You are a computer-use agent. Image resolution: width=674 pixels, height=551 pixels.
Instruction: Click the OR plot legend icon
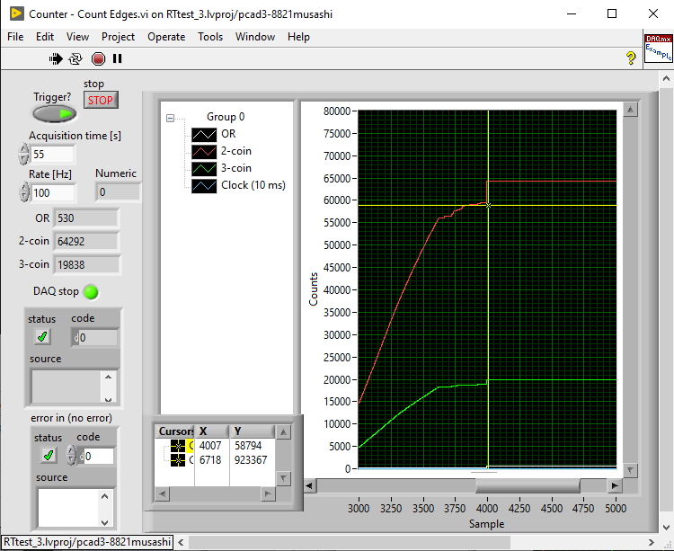pos(205,134)
